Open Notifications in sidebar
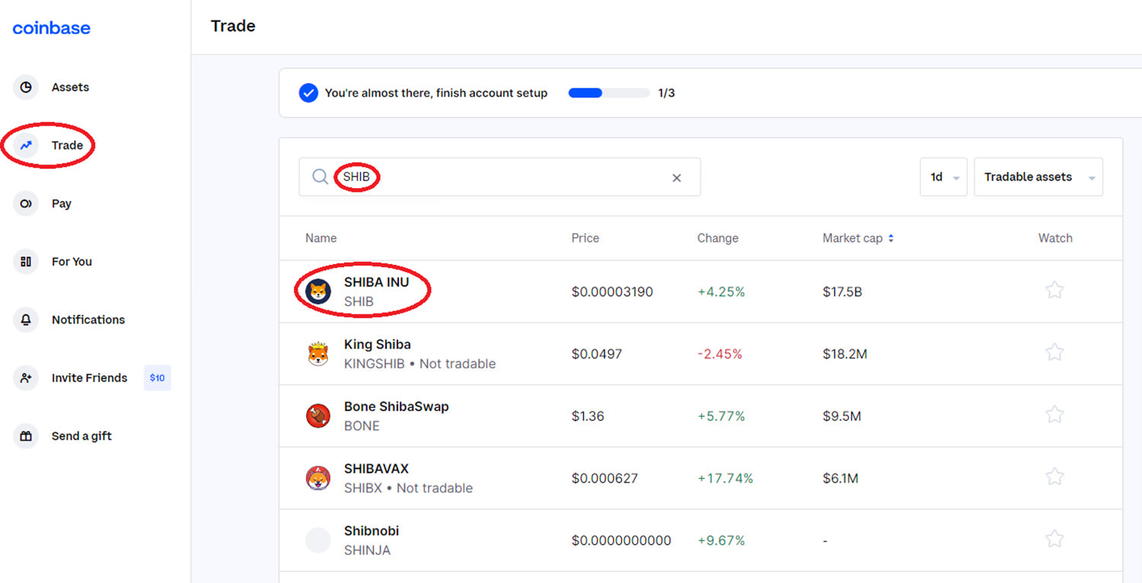Screen dimensions: 1142x583 coord(88,320)
